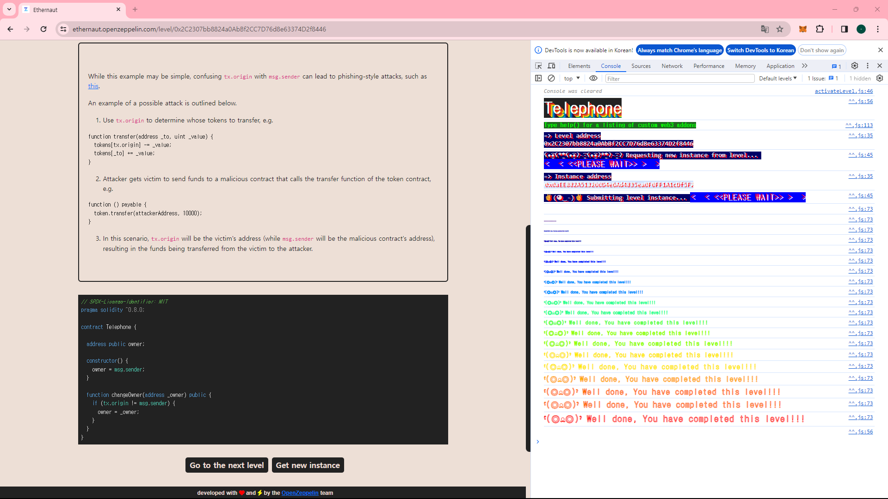888x499 pixels.
Task: Reload the Ethernaut page
Action: pyautogui.click(x=43, y=29)
